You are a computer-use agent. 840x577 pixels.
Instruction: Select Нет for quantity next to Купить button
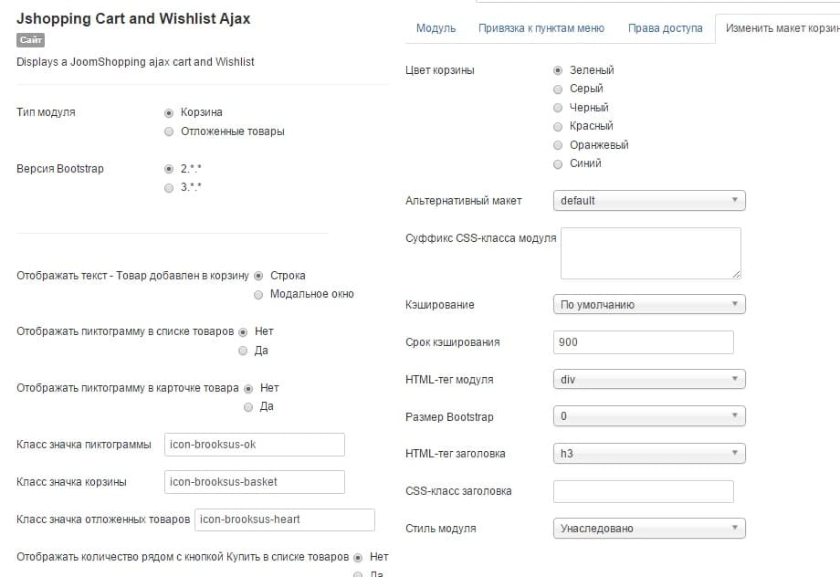[358, 558]
